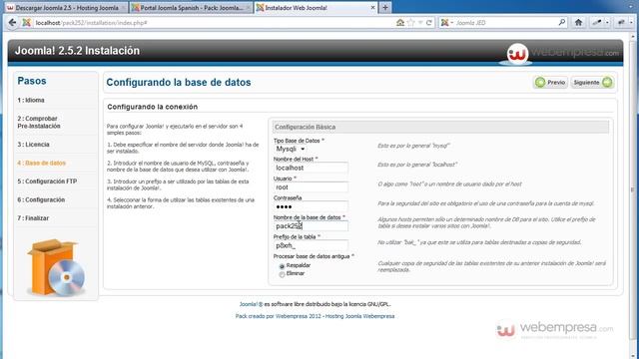Click the house icon inside the address bar
Screen dimensions: 639x359
click(400, 22)
